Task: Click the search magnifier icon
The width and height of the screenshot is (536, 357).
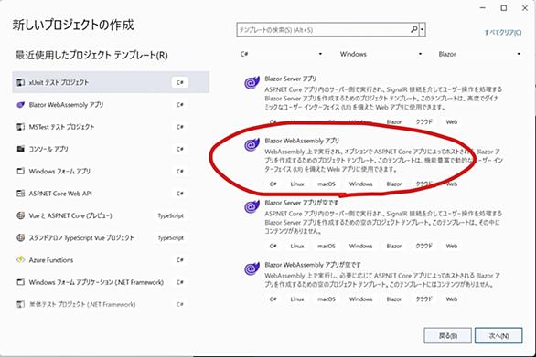Action: pos(413,30)
